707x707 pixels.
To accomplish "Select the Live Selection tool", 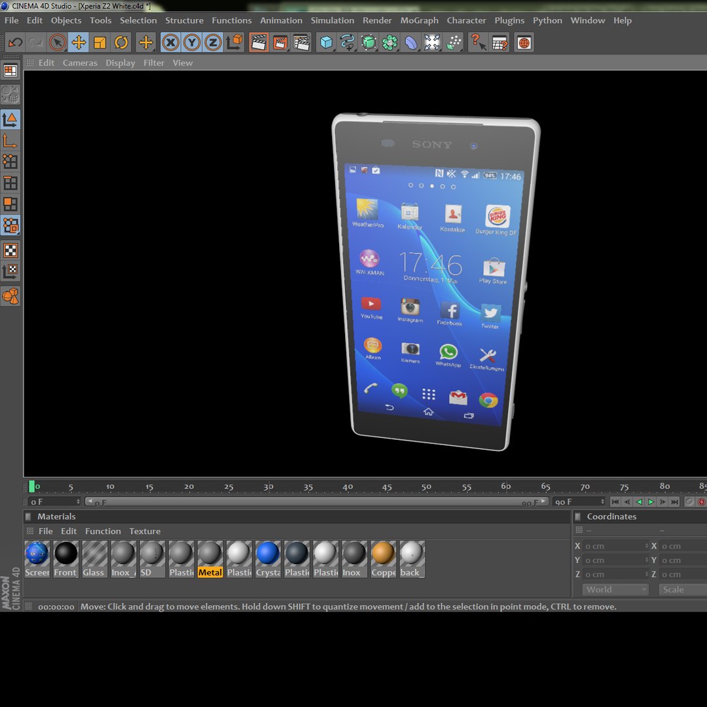I will (x=57, y=43).
